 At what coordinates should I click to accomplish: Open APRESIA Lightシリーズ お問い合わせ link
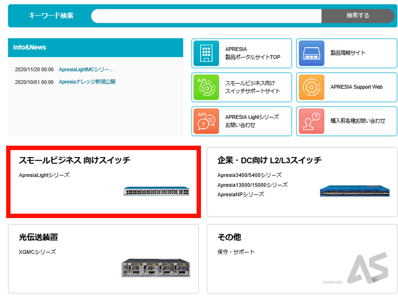pyautogui.click(x=242, y=121)
